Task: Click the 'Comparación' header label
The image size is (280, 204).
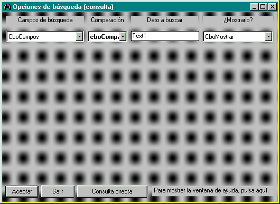Action: tap(107, 21)
